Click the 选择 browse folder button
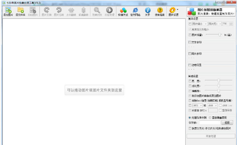 (227, 123)
